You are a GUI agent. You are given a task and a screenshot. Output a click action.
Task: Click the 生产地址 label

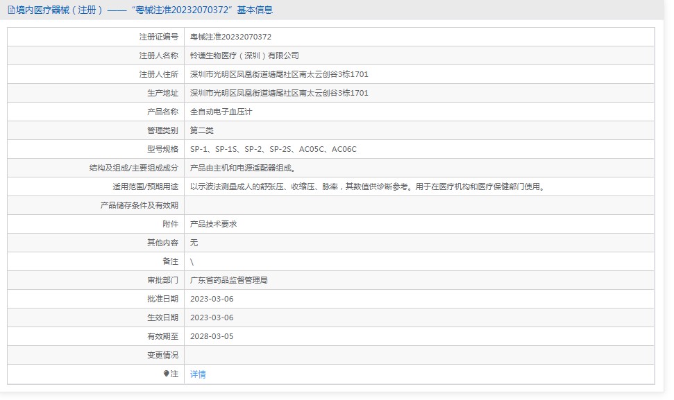coord(162,93)
